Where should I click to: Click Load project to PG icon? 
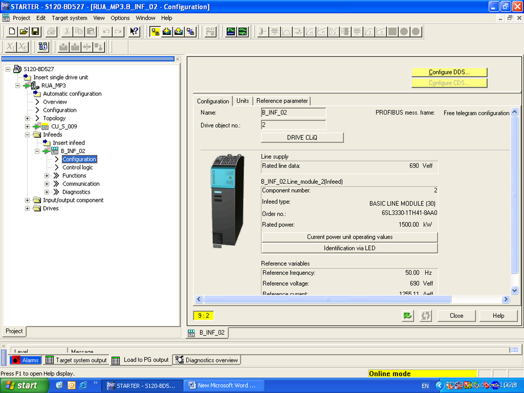click(179, 32)
